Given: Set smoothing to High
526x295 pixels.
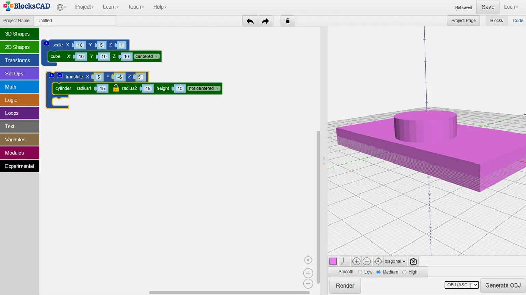Looking at the screenshot, I should pos(404,272).
